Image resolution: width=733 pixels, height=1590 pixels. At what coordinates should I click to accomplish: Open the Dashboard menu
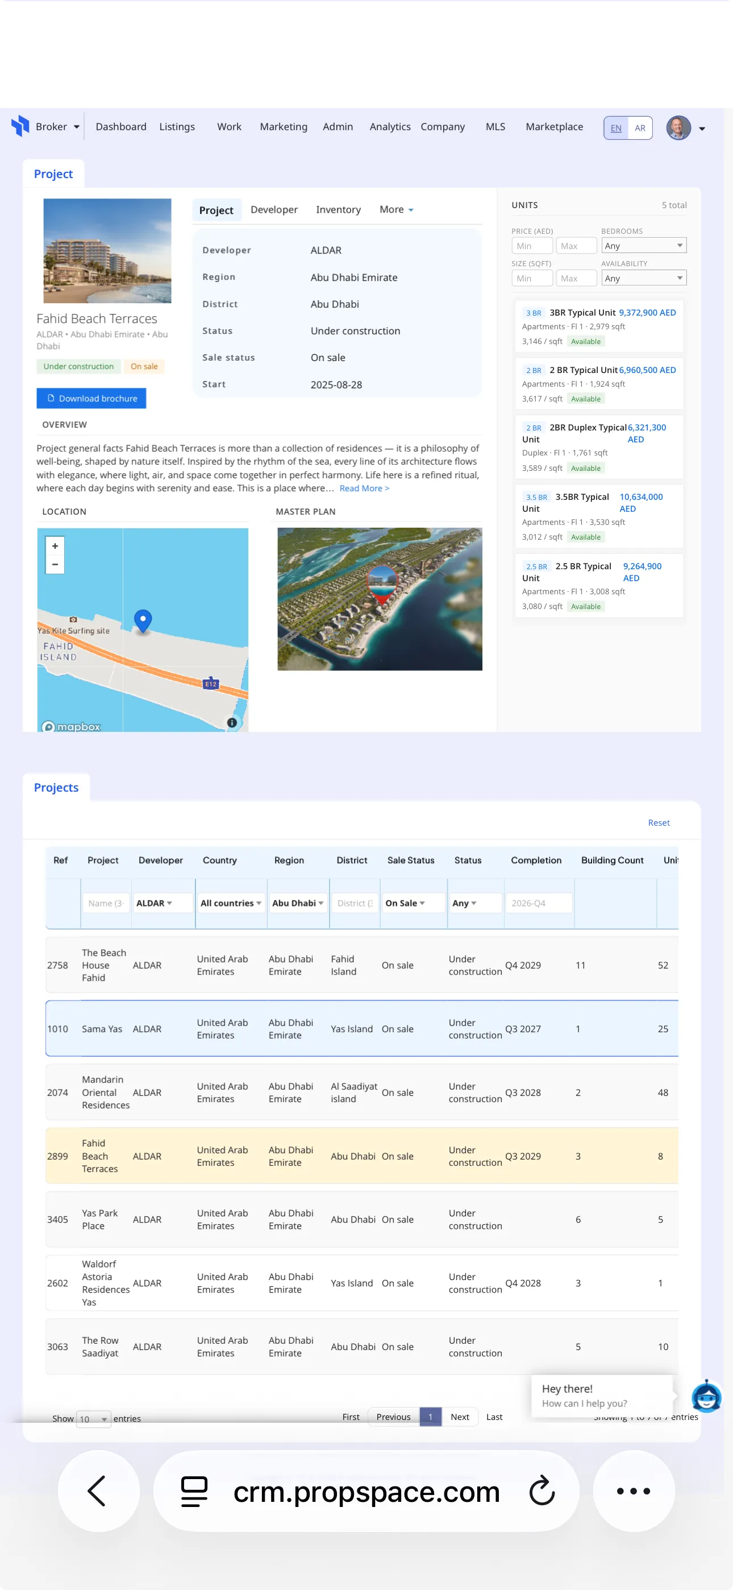pos(121,127)
